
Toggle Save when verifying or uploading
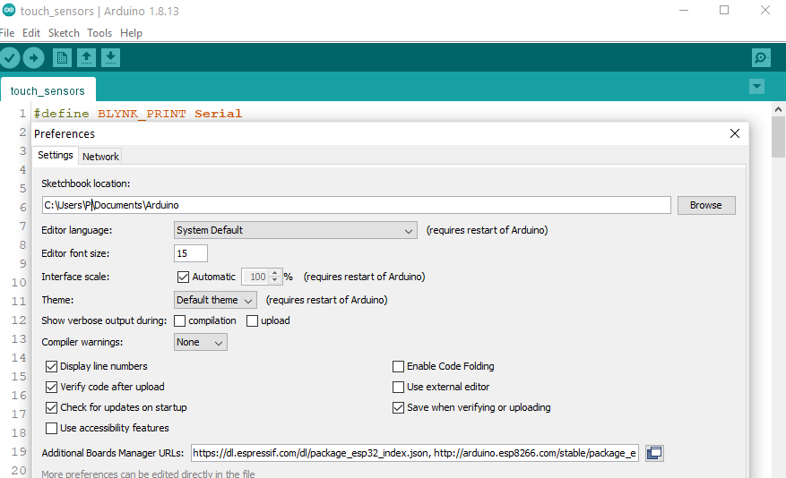point(398,407)
